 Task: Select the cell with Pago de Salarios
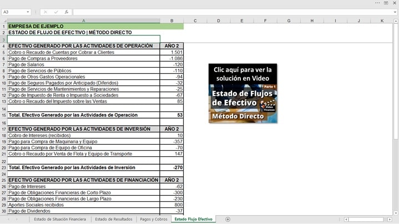83,64
